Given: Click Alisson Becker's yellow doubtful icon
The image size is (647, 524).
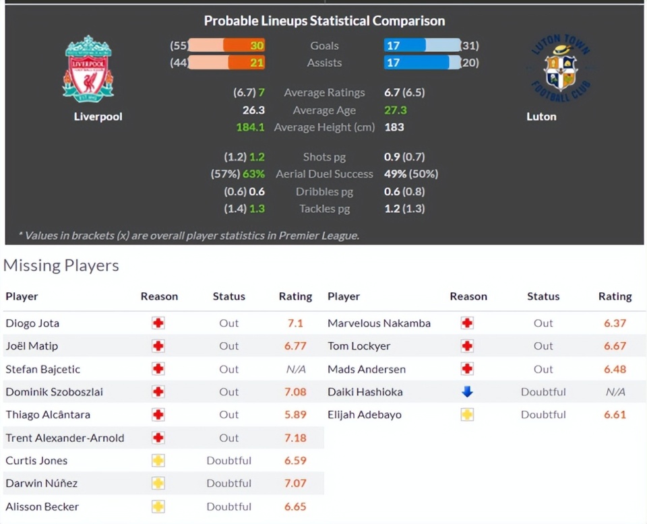Looking at the screenshot, I should pos(158,506).
